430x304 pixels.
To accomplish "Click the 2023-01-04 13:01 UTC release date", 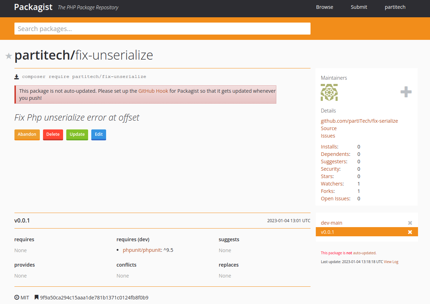I will pos(289,221).
